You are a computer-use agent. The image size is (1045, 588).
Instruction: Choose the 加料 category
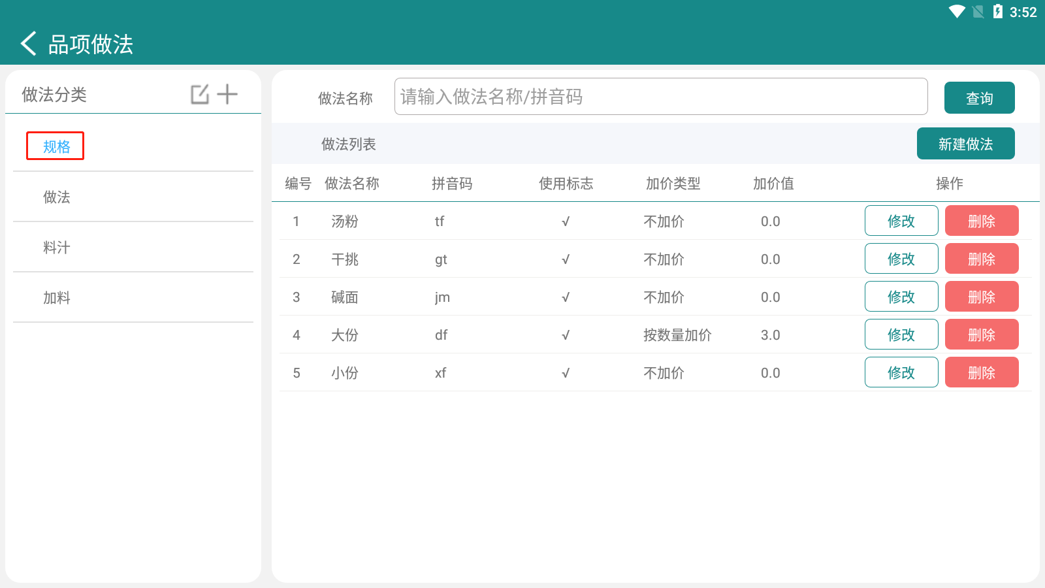coord(57,298)
